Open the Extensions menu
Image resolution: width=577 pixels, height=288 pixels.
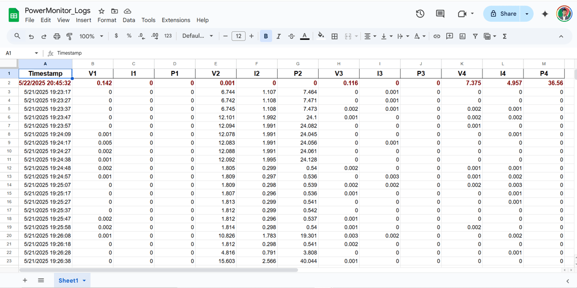[176, 20]
